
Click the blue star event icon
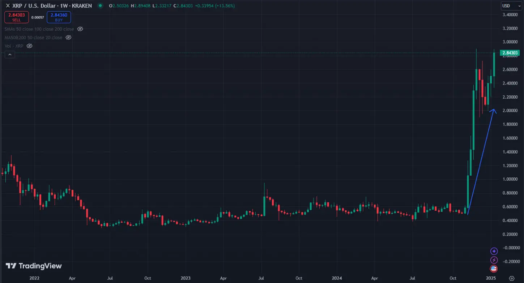click(494, 251)
